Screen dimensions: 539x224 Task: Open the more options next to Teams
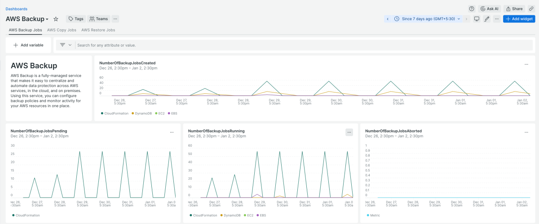click(115, 19)
